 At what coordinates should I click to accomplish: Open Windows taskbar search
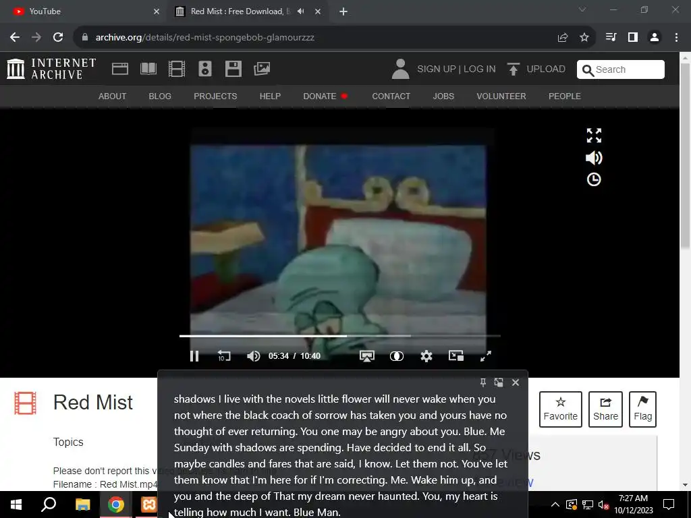point(49,505)
